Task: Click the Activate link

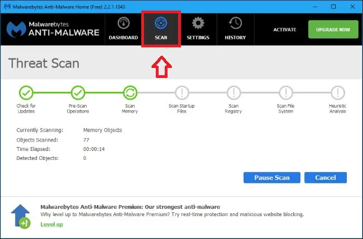Action: click(x=284, y=30)
